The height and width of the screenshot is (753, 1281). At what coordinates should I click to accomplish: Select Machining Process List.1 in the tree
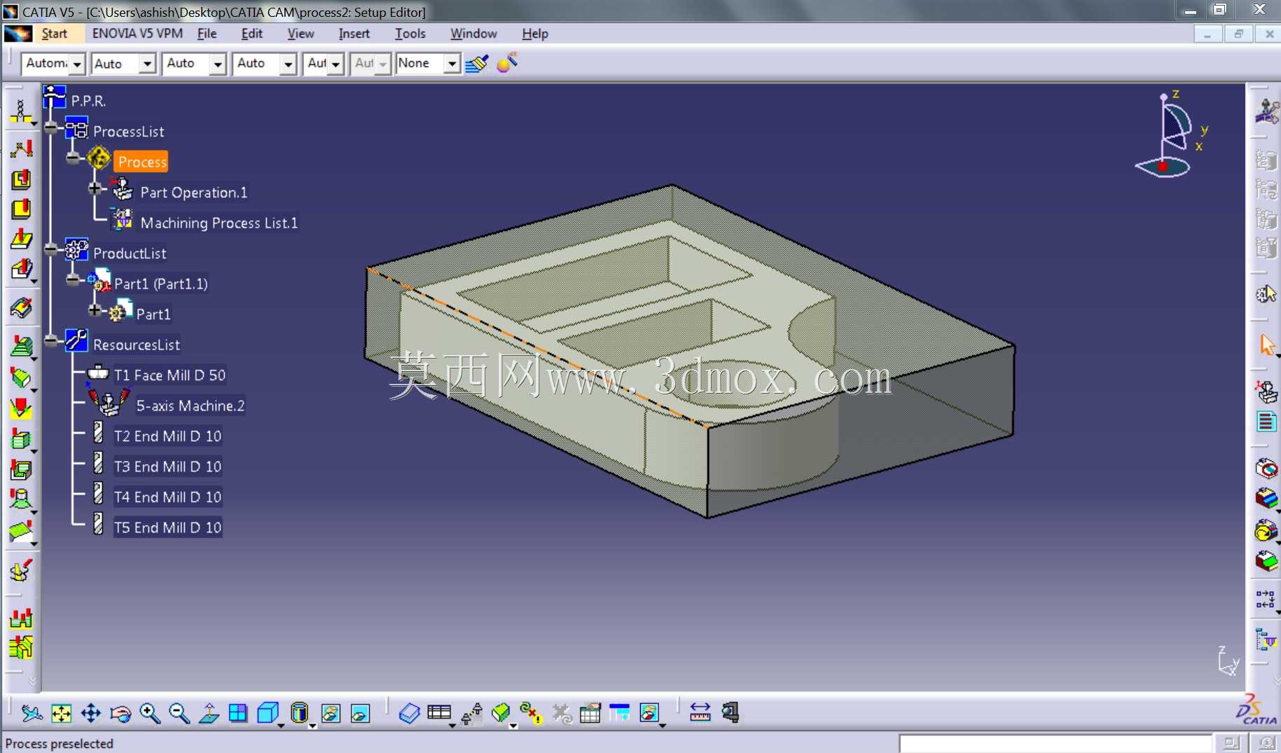coord(219,223)
